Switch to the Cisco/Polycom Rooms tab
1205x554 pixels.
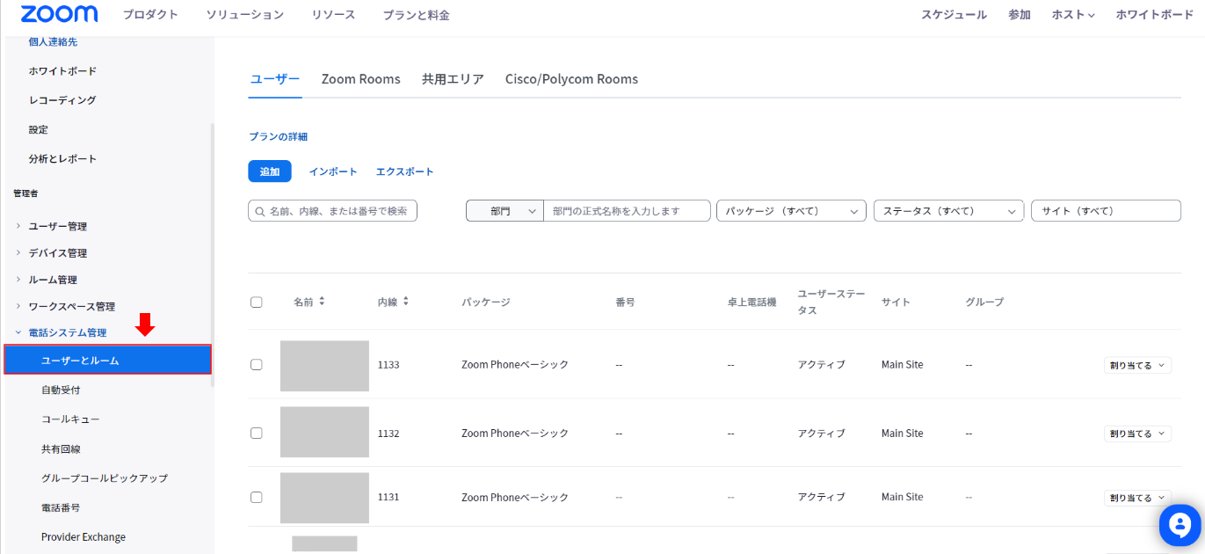[x=571, y=79]
